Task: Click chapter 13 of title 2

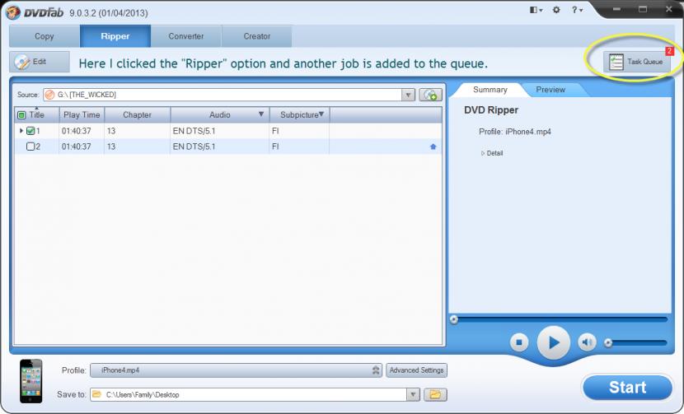Action: pos(111,147)
